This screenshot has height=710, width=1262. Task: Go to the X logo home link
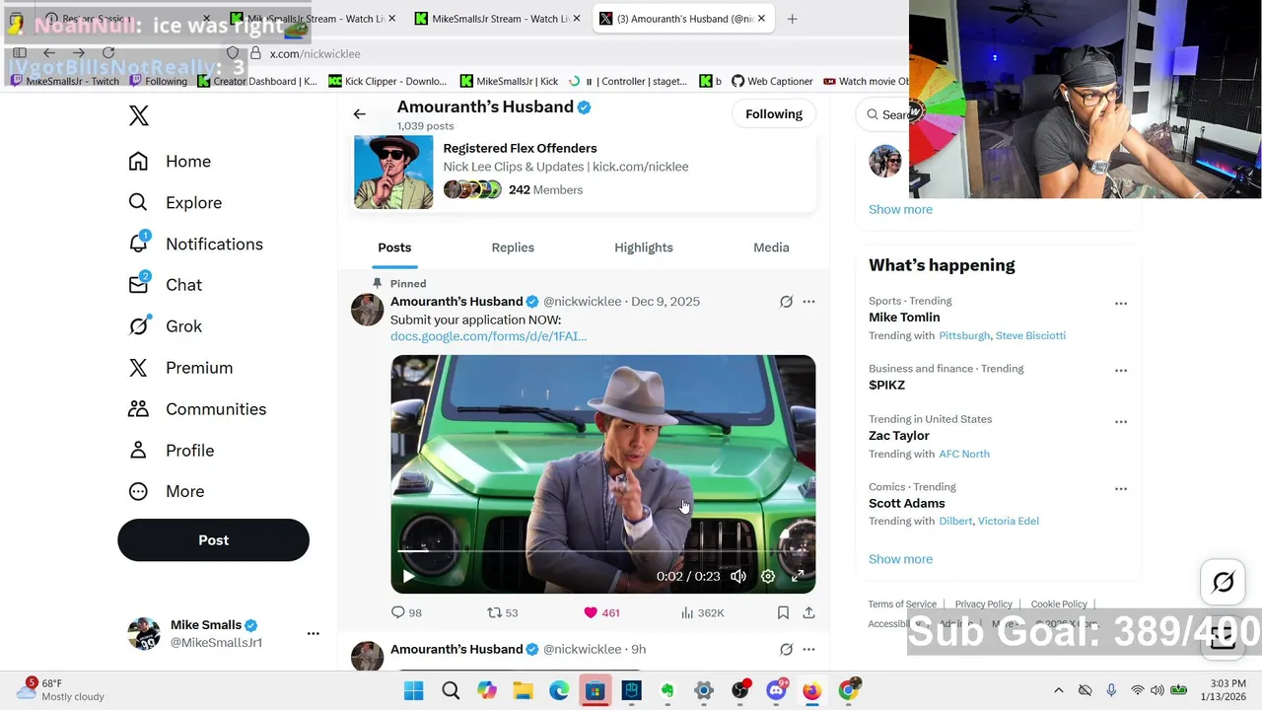[139, 115]
